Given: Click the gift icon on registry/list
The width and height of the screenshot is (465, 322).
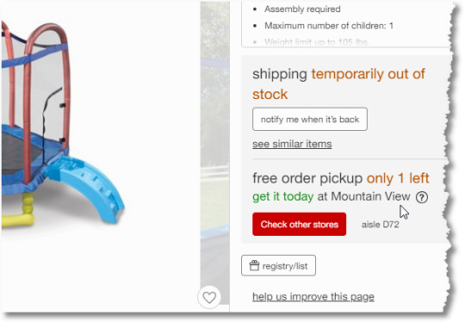Looking at the screenshot, I should 254,266.
